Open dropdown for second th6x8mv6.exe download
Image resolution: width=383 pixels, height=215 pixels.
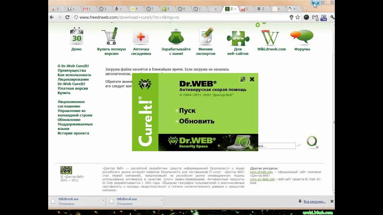[162, 201]
